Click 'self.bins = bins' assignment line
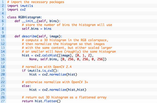 (37, 29)
